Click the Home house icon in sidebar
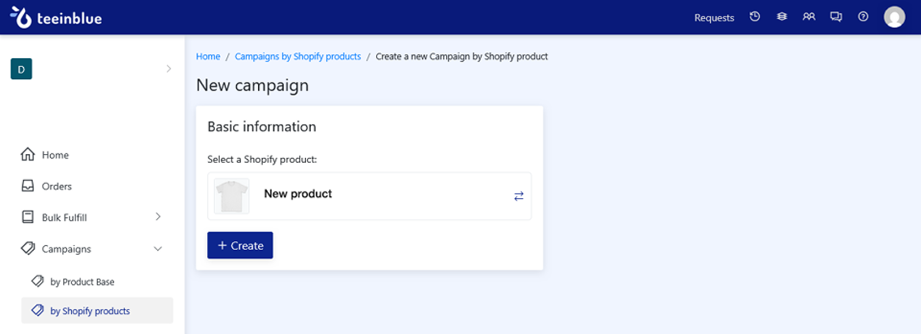The width and height of the screenshot is (921, 334). [x=28, y=154]
